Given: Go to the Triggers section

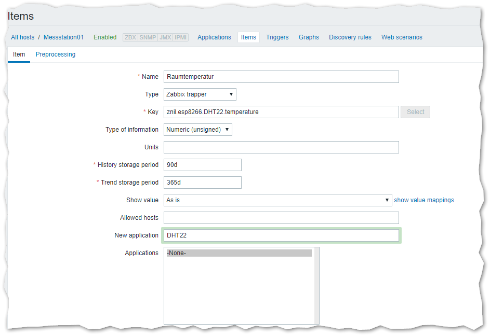Looking at the screenshot, I should pyautogui.click(x=277, y=37).
